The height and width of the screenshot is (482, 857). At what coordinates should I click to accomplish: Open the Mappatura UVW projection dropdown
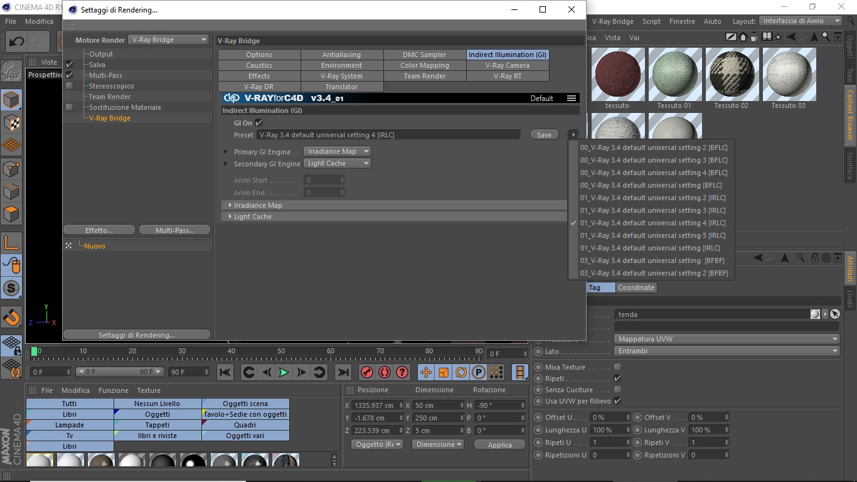coord(727,339)
